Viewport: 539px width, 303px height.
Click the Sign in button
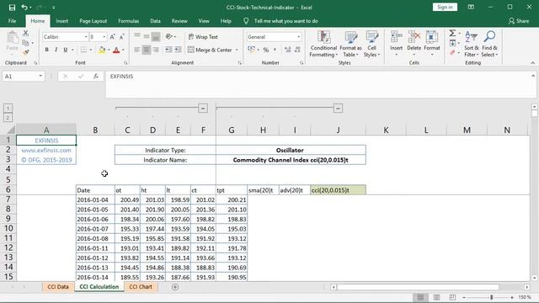pyautogui.click(x=445, y=8)
